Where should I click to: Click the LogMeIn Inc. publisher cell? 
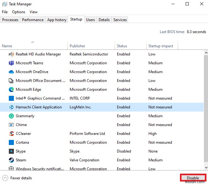click(x=80, y=107)
